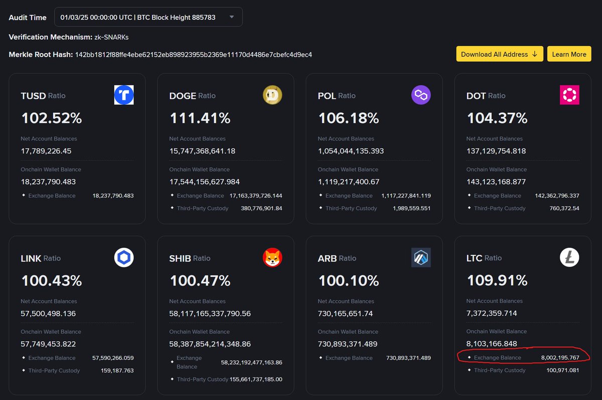Click ARB onchain balance 730,893,371.489
This screenshot has height=400, width=602.
click(348, 344)
